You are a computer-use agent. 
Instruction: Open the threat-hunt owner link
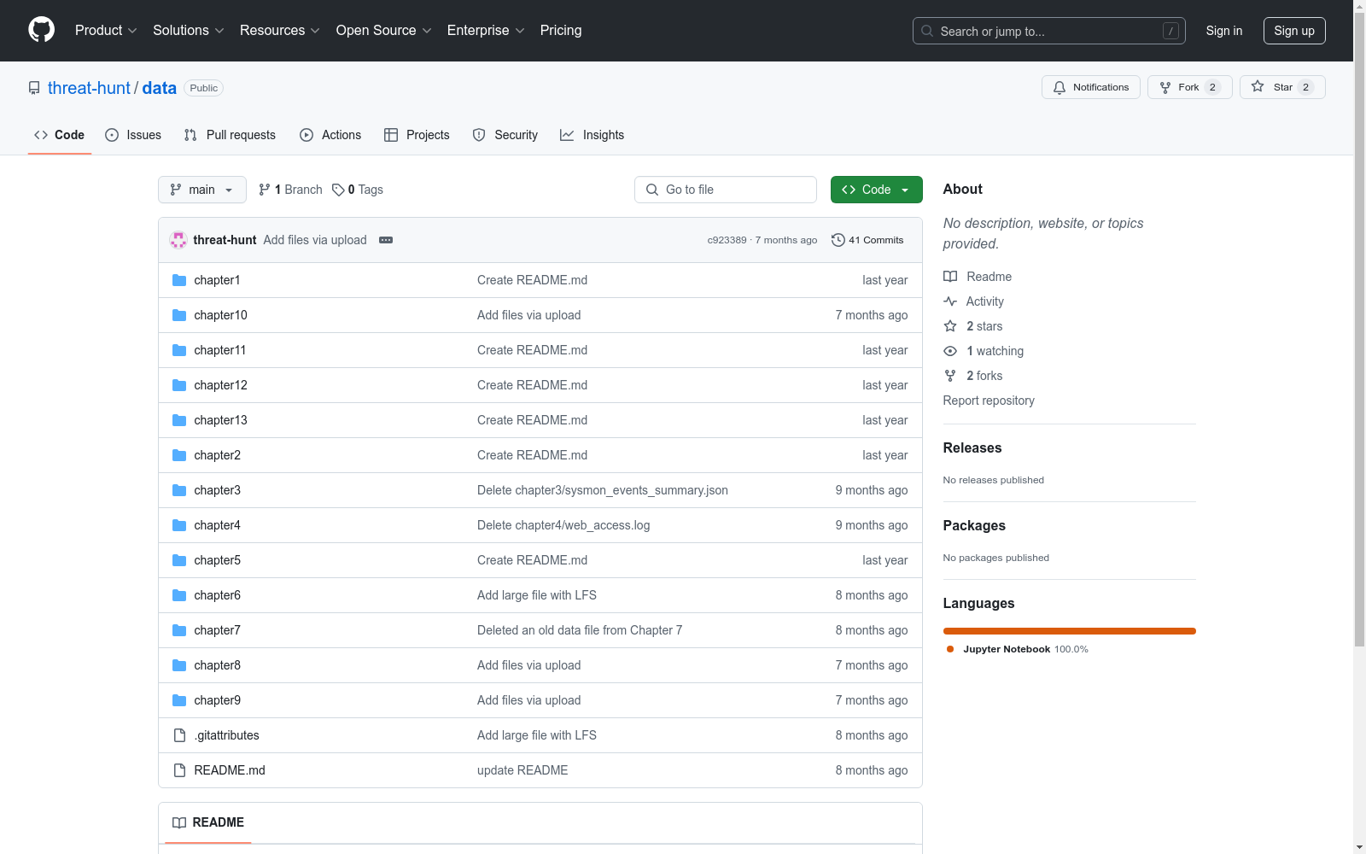point(89,88)
